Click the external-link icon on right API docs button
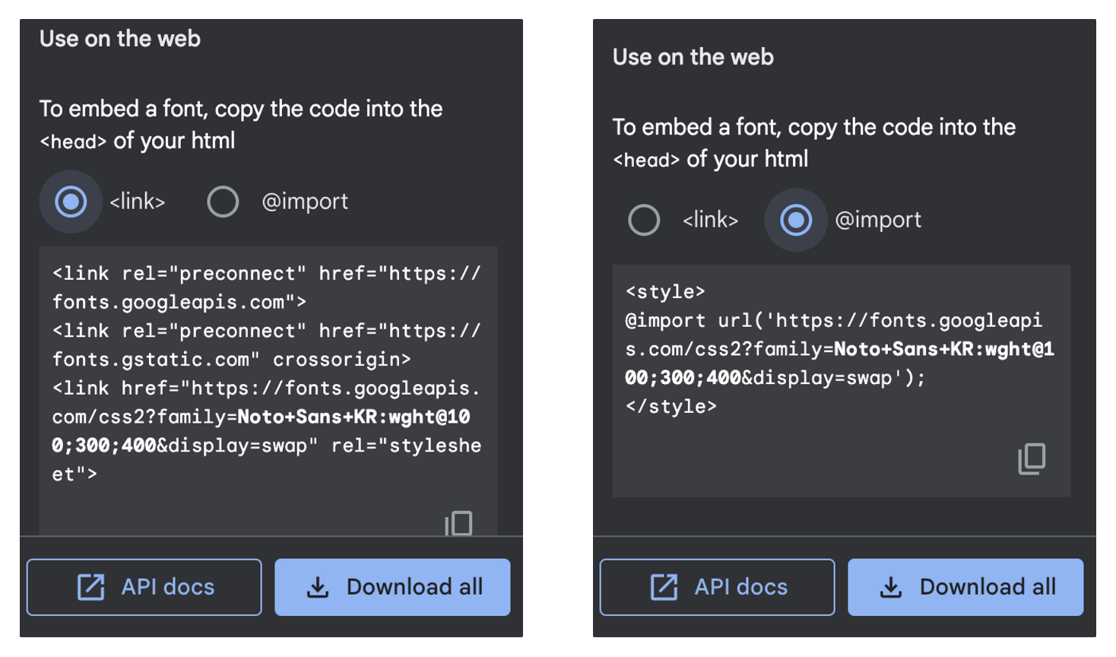This screenshot has width=1116, height=657. (x=665, y=586)
